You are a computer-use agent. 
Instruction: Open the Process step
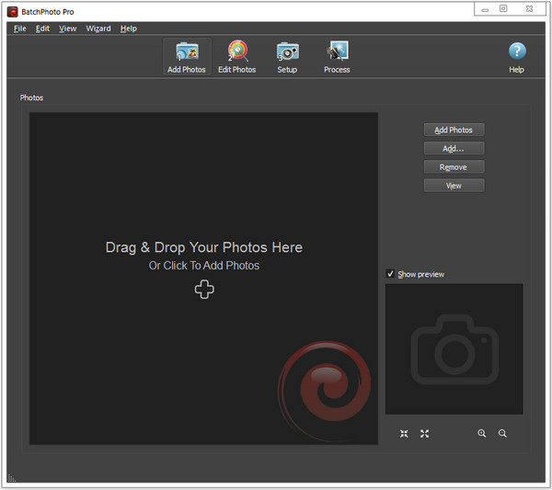[x=337, y=57]
